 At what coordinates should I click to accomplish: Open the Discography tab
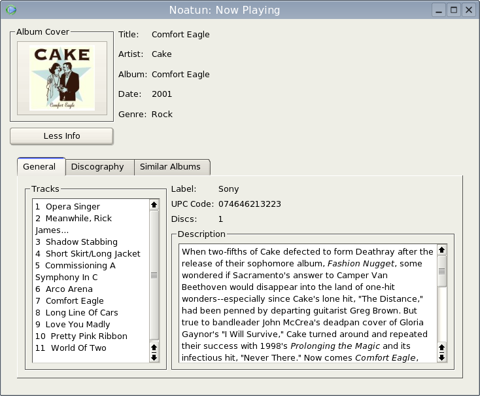click(x=100, y=168)
